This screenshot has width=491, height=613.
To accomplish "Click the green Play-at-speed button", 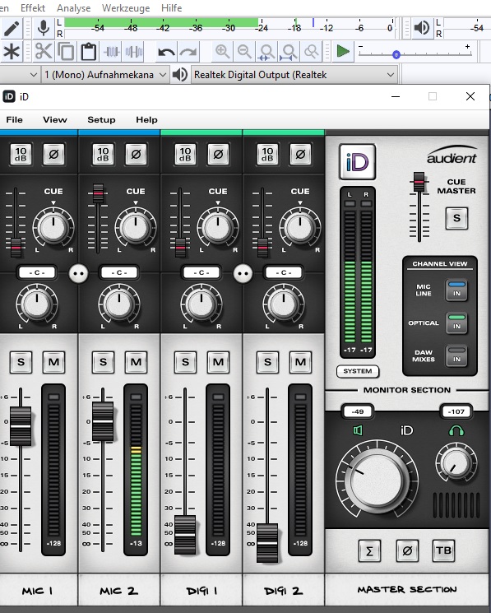I will point(343,51).
